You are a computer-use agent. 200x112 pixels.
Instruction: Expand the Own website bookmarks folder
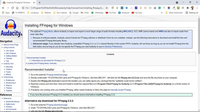coord(60,13)
